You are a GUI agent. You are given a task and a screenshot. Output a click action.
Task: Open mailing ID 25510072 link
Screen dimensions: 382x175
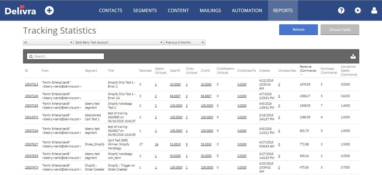click(31, 117)
